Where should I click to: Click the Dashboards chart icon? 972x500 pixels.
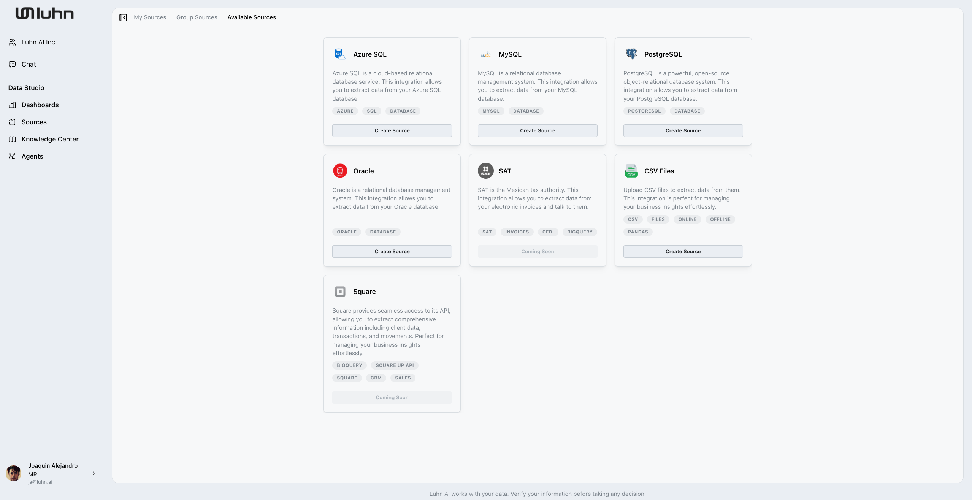point(12,105)
